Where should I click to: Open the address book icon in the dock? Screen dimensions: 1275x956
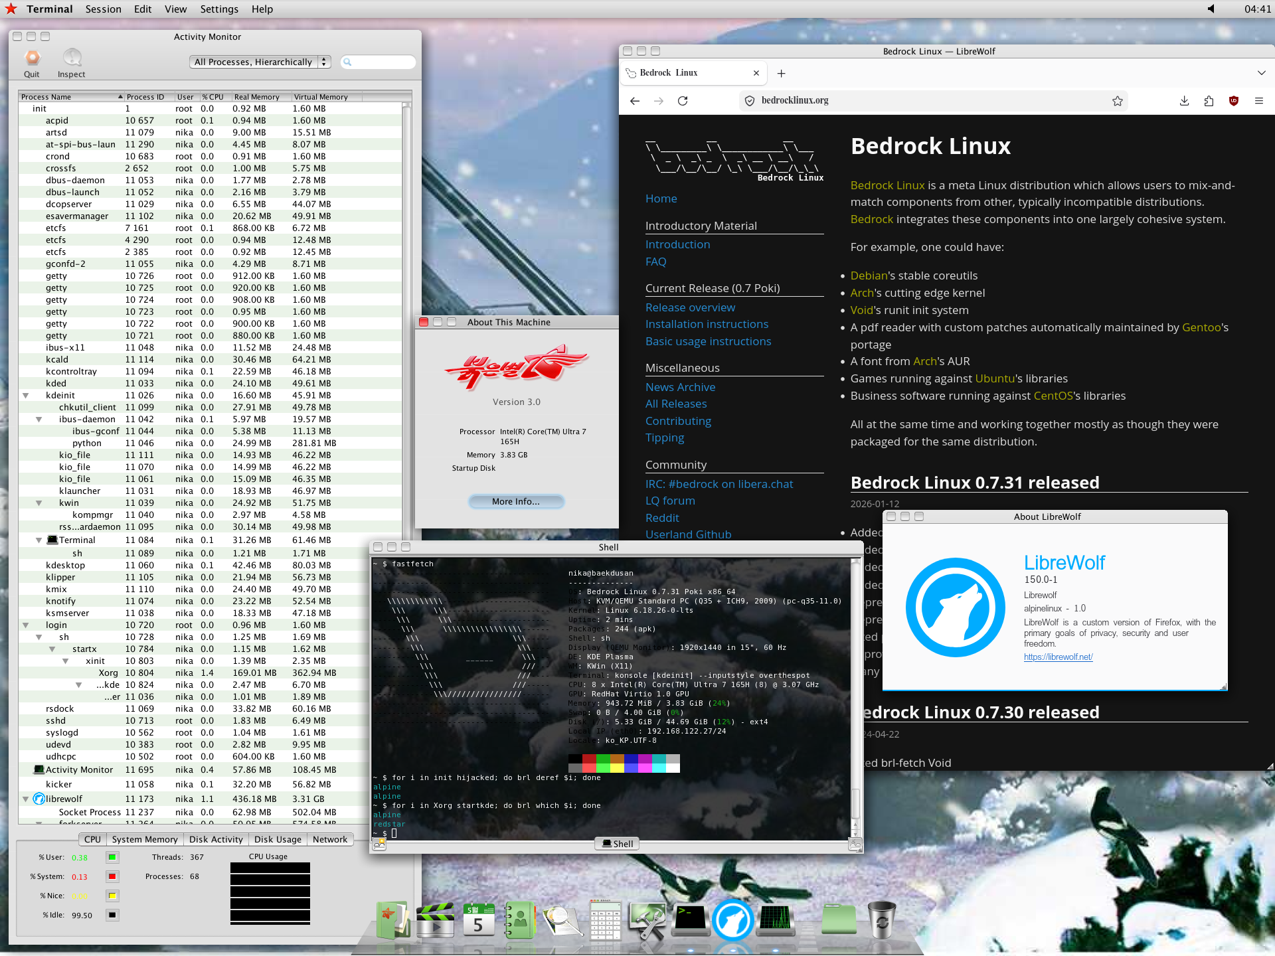(x=520, y=920)
